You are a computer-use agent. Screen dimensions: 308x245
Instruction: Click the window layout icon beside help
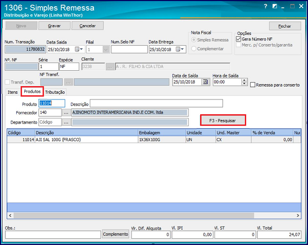pyautogui.click(x=275, y=7)
